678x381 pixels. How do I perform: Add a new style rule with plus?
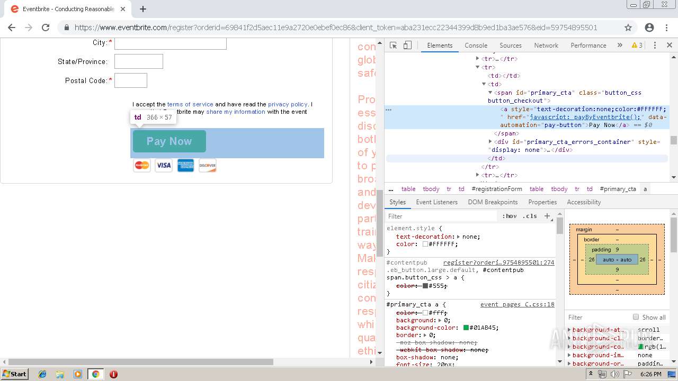[x=547, y=216]
